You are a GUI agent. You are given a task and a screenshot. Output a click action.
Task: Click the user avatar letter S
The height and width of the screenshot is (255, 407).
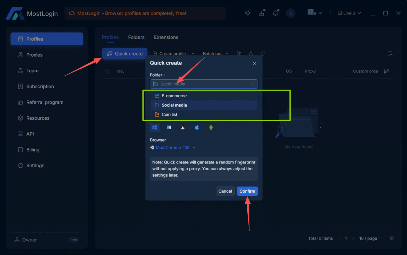pos(291,13)
